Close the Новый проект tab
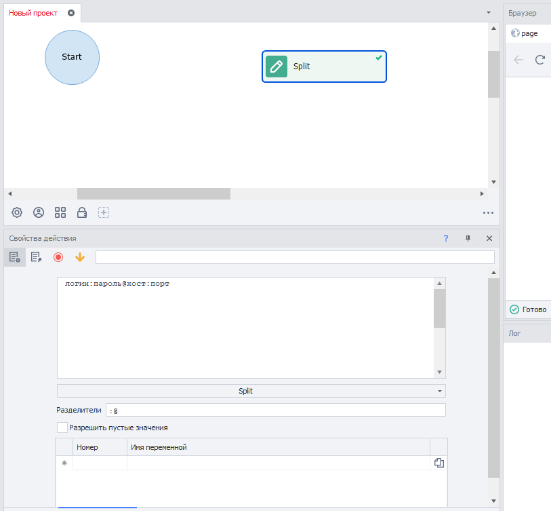Image resolution: width=551 pixels, height=511 pixels. 71,13
